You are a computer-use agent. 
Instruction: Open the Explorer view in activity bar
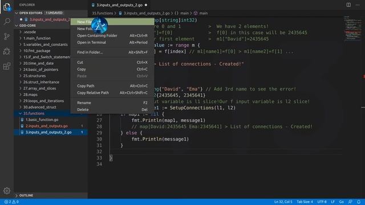[x=7, y=7]
